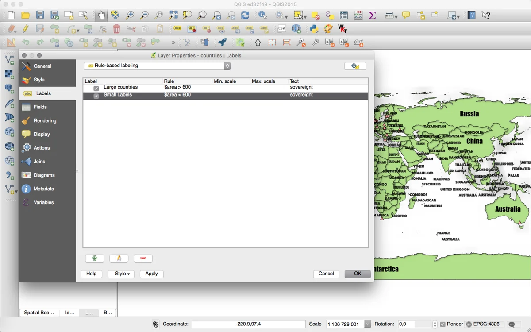This screenshot has height=332, width=531.
Task: Uncheck the Small Labels rule checkbox
Action: click(96, 96)
